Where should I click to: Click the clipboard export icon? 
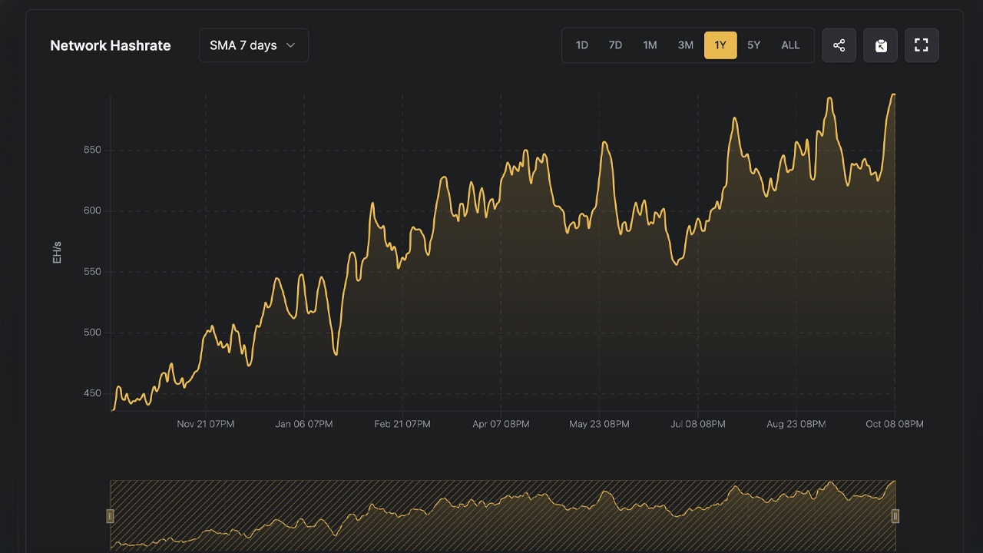pos(880,45)
